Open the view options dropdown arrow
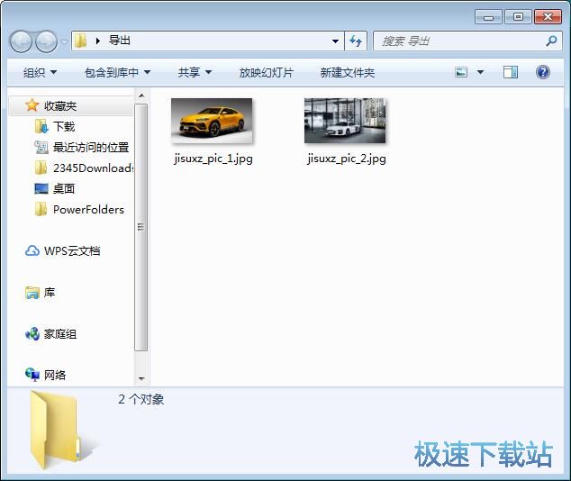Viewport: 571px width, 481px height. (x=480, y=72)
